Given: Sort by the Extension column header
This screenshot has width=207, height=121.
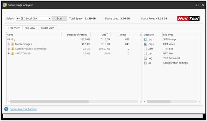Looking at the screenshot, I should (x=153, y=35).
